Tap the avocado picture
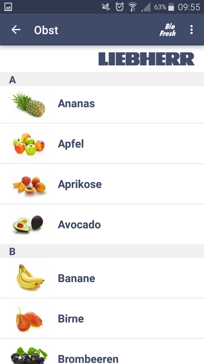Screen dimensions: 204x364 29,224
